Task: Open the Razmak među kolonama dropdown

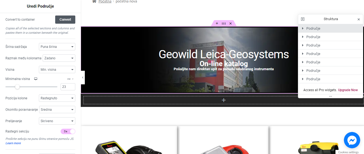Action: [58, 58]
